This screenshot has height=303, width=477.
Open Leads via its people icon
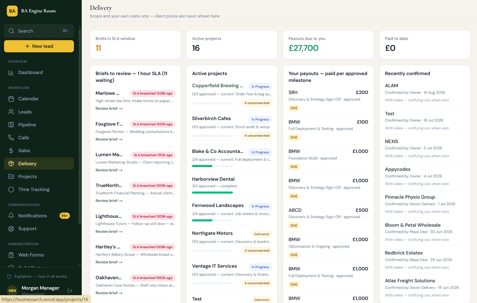11,112
